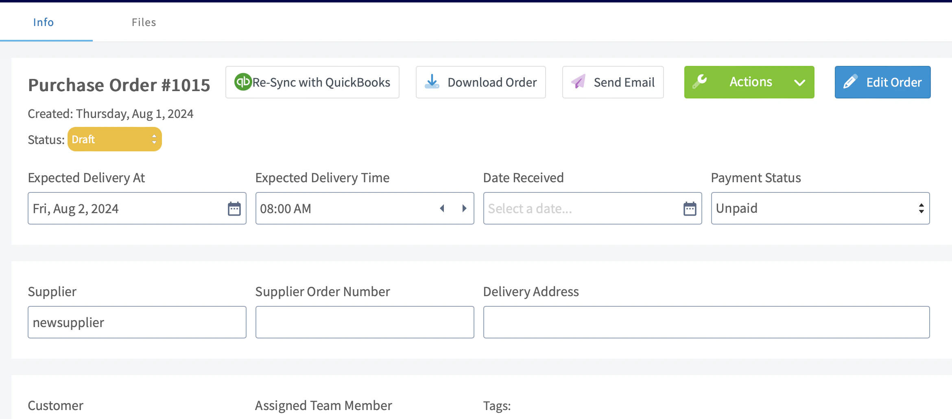The width and height of the screenshot is (952, 419).
Task: Click Re-Sync with QuickBooks button
Action: pos(312,82)
